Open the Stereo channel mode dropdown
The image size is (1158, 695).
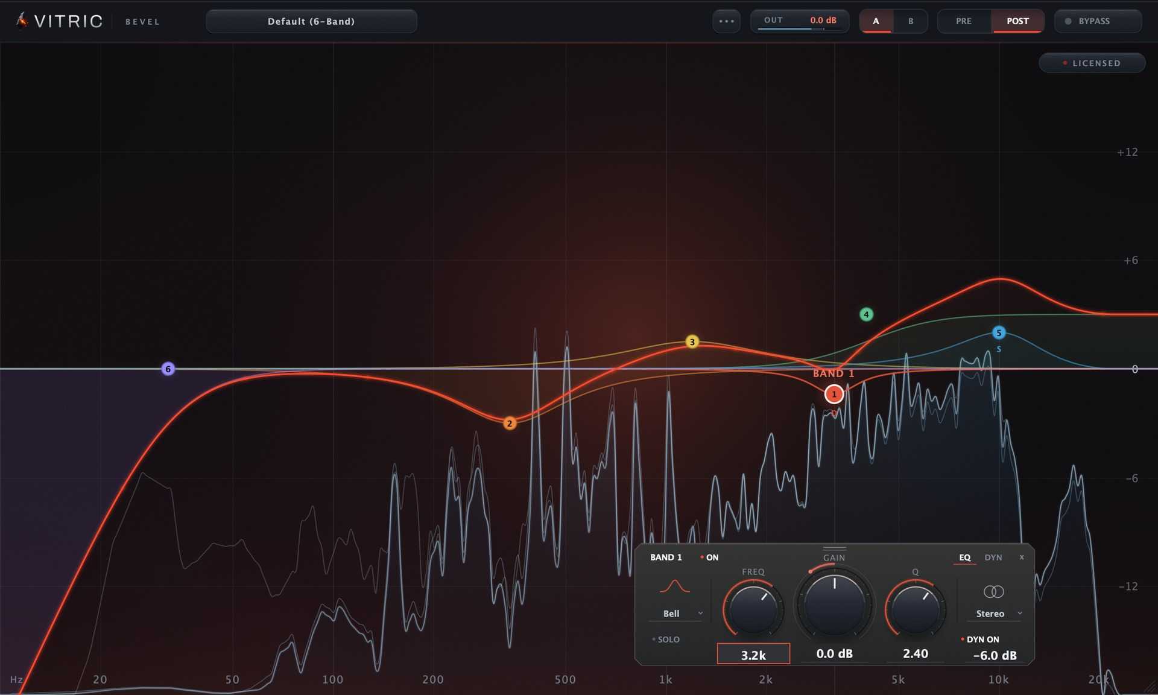993,614
